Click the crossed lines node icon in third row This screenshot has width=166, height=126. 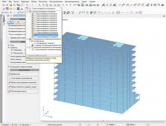[11, 12]
